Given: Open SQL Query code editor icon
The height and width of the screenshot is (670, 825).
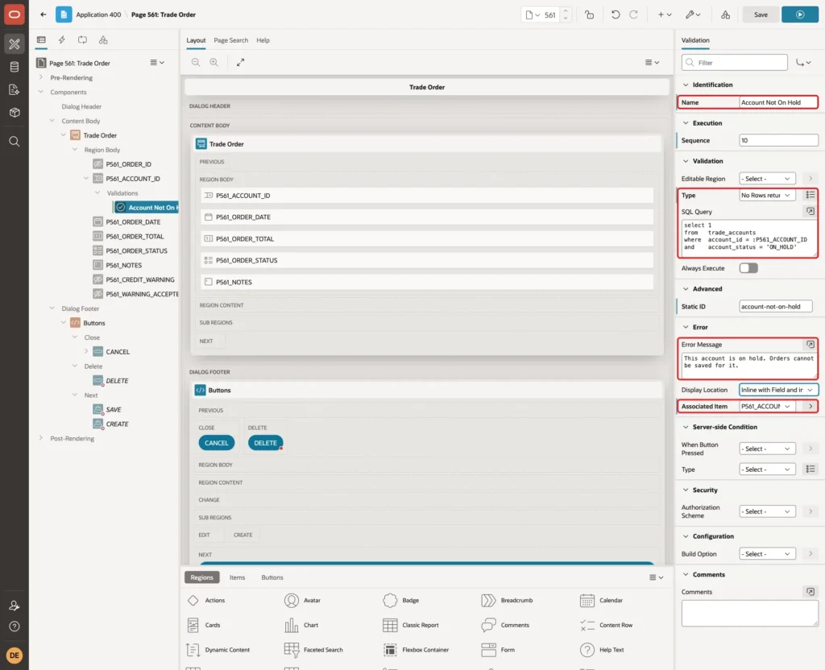Looking at the screenshot, I should coord(810,212).
